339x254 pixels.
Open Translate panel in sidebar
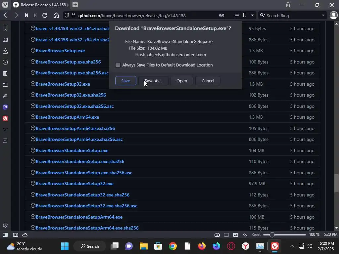5,96
